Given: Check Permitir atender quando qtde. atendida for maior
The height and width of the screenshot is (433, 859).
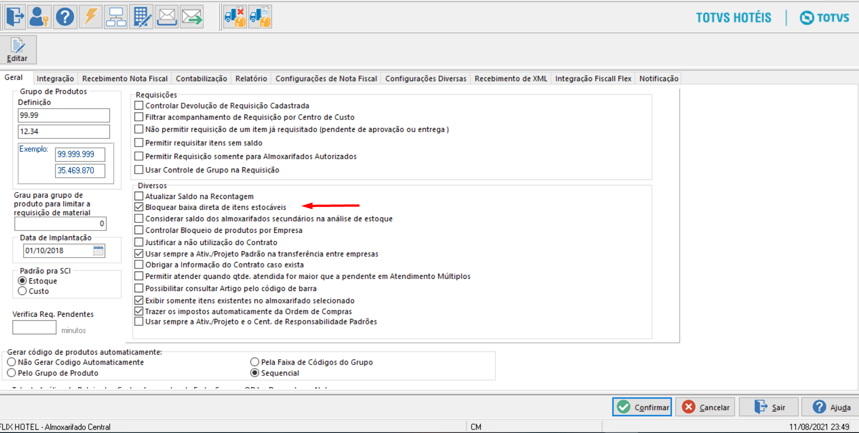Looking at the screenshot, I should (139, 276).
